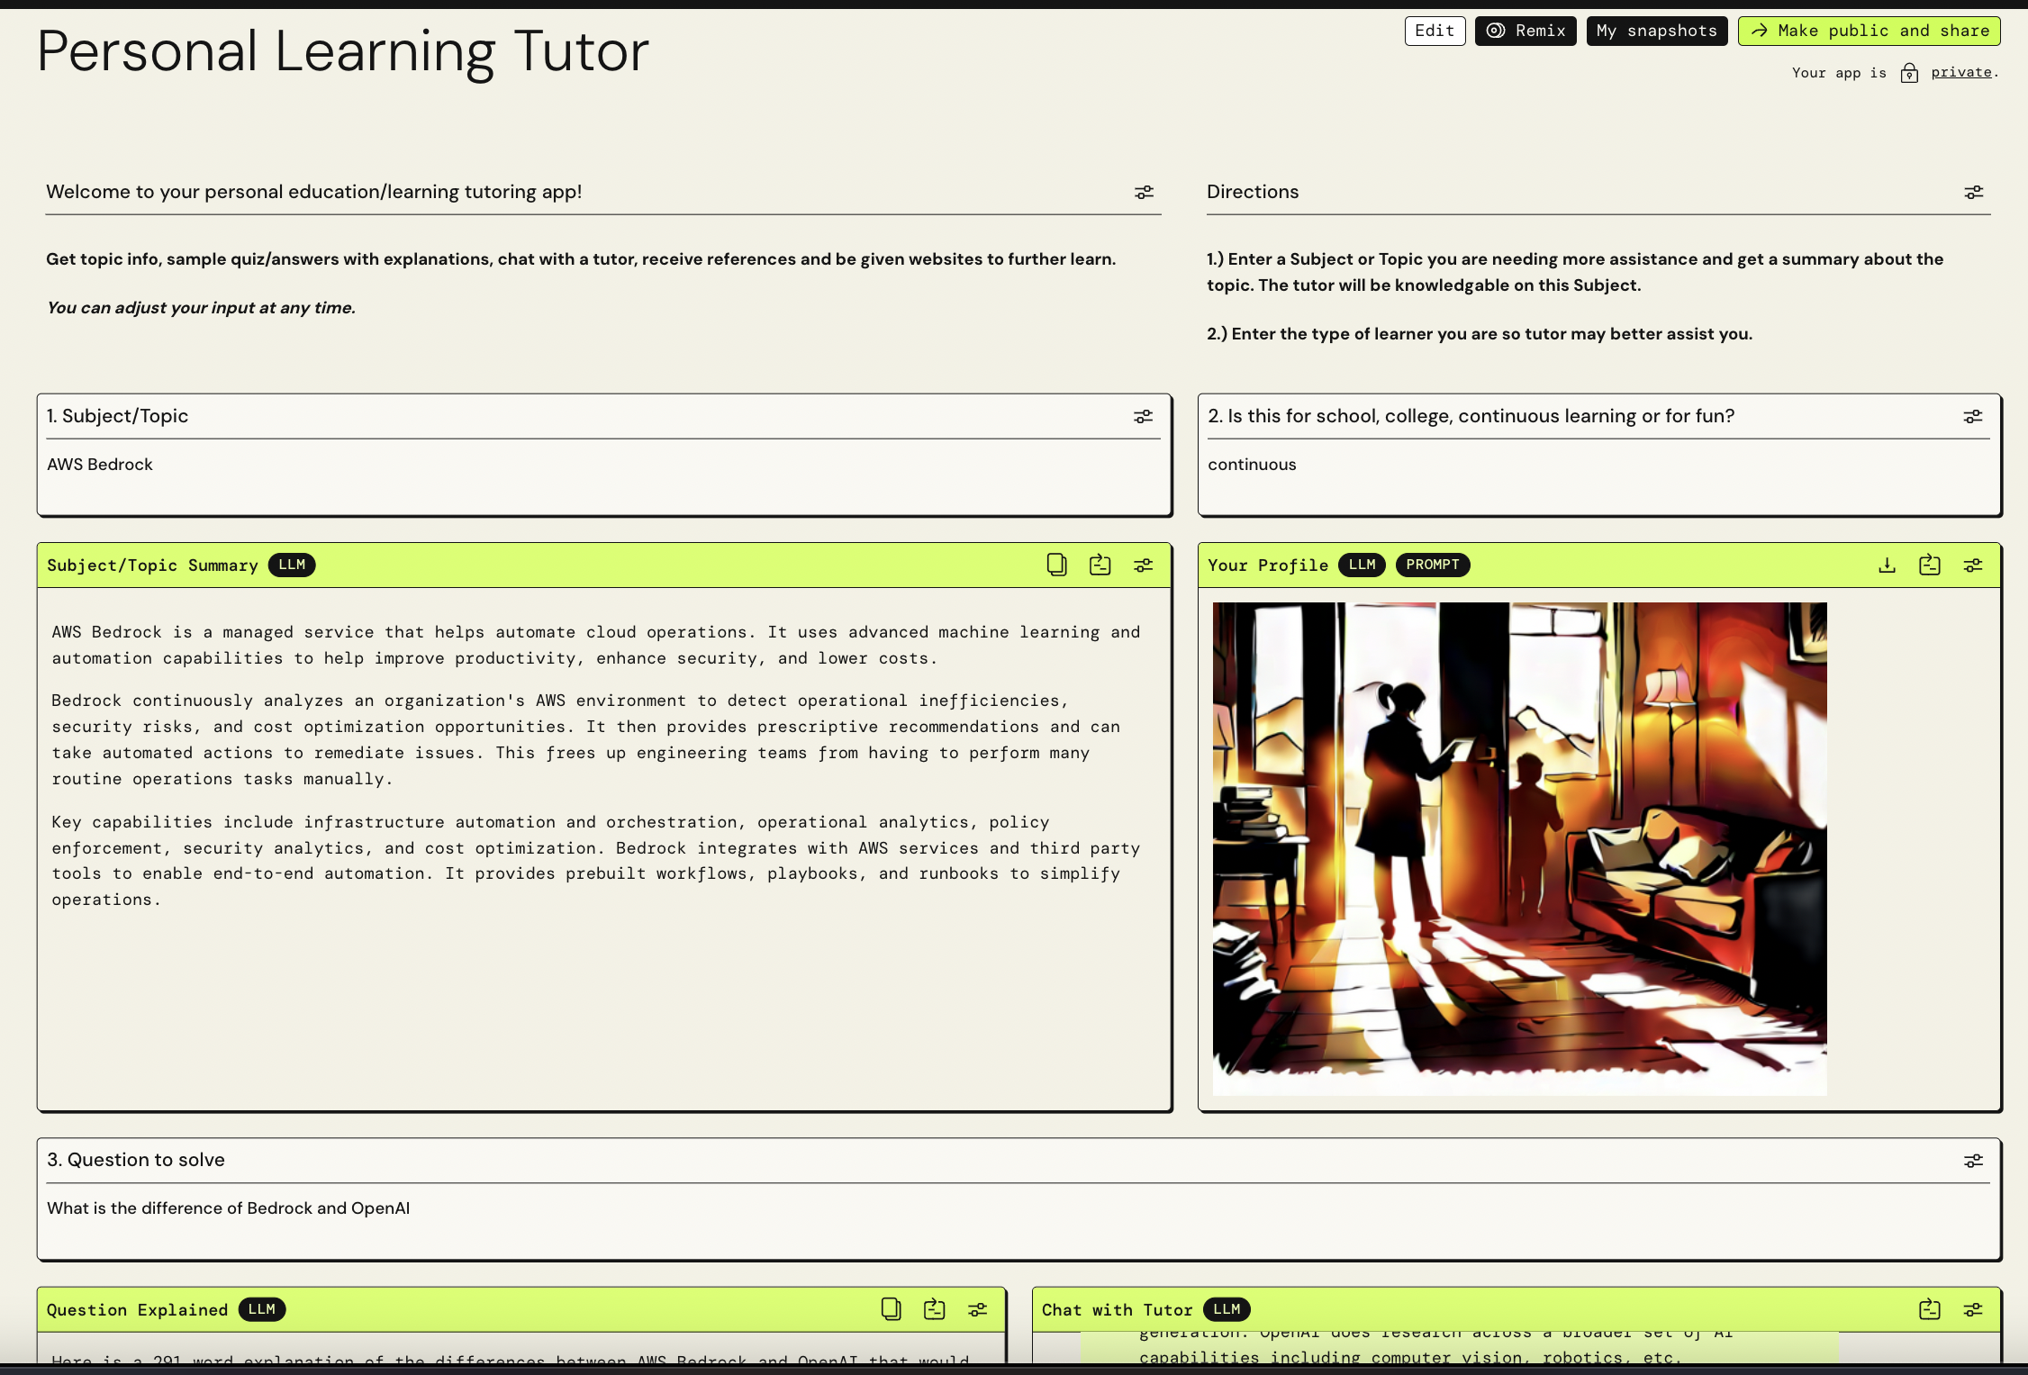Image resolution: width=2028 pixels, height=1375 pixels.
Task: Open settings sliders for Question to solve
Action: pos(1973,1162)
